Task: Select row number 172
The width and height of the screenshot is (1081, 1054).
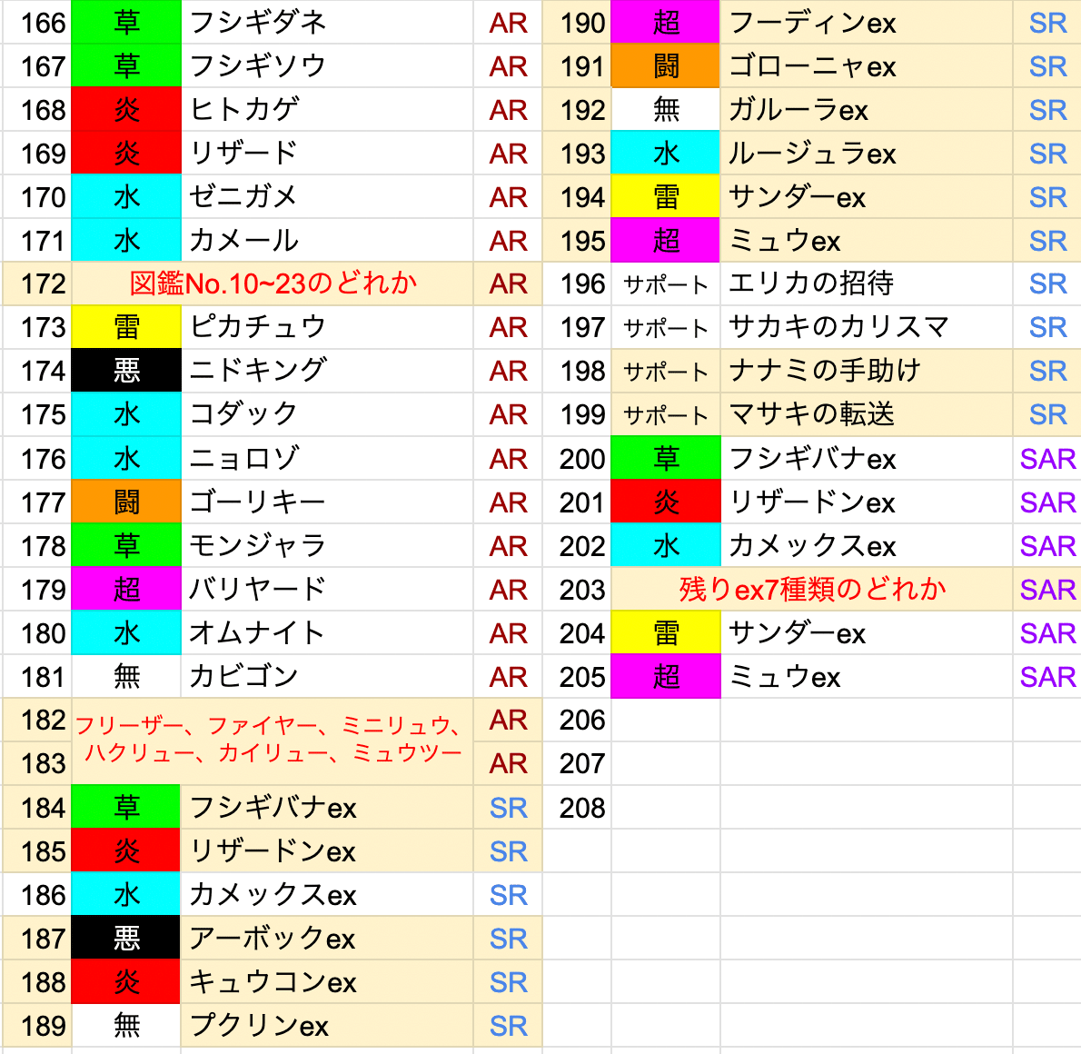Action: pyautogui.click(x=38, y=283)
